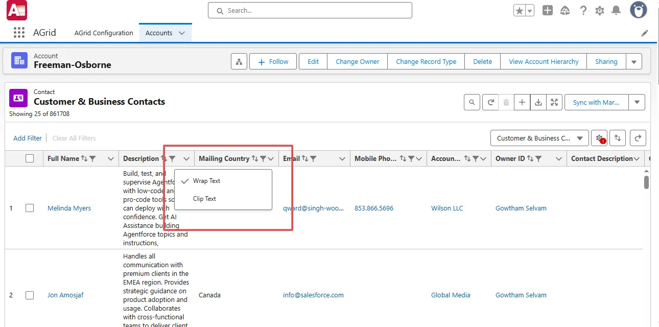Refresh the contacts grid
Image resolution: width=659 pixels, height=327 pixels.
[490, 102]
